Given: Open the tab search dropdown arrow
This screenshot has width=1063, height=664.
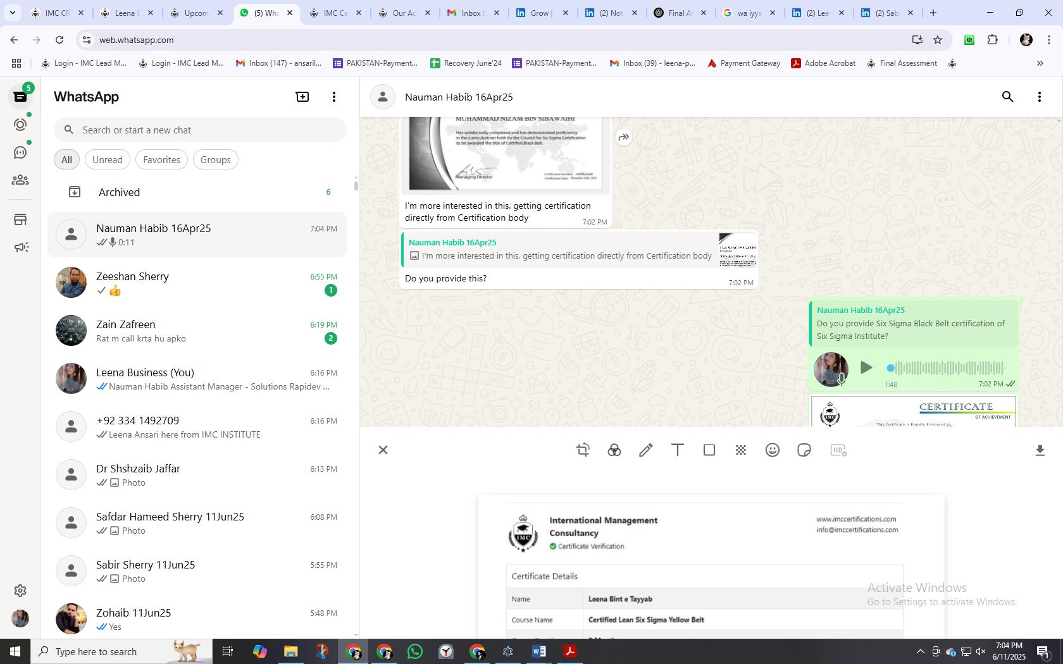Looking at the screenshot, I should 12,13.
